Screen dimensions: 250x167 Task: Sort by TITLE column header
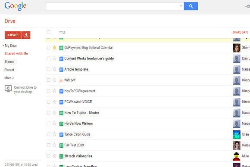pos(62,32)
